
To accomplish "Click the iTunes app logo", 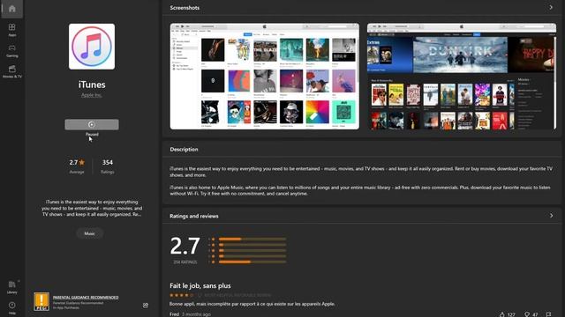I will [92, 47].
